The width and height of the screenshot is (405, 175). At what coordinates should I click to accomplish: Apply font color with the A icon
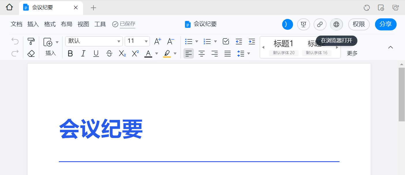click(x=148, y=53)
